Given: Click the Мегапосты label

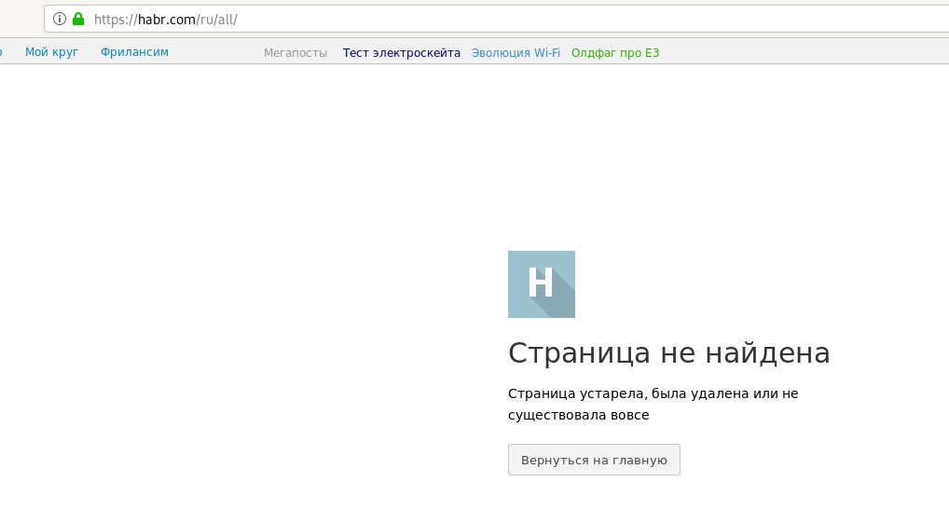Looking at the screenshot, I should tap(296, 52).
